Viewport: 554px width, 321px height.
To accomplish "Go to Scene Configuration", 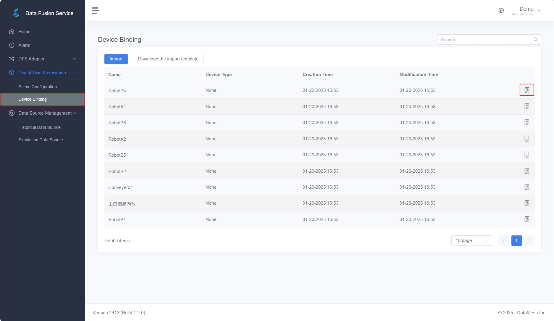I will pos(38,87).
